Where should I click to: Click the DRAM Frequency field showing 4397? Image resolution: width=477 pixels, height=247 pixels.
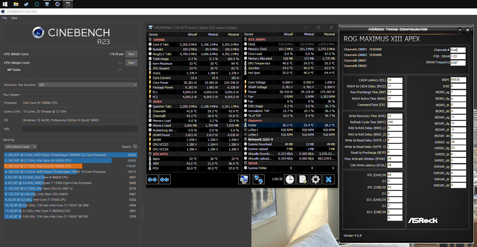(x=458, y=63)
